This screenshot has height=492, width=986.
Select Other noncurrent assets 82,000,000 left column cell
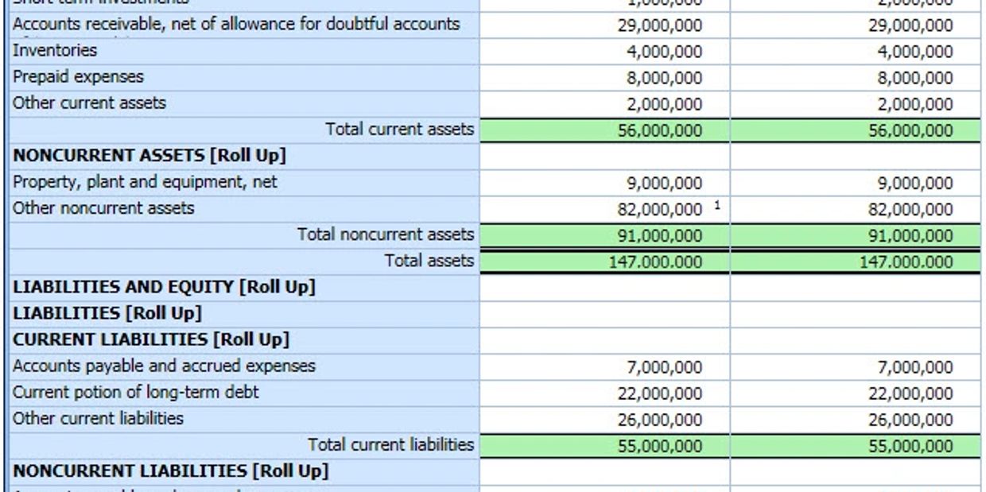tap(604, 210)
